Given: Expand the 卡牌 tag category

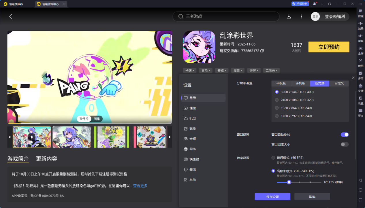Looking at the screenshot, I should [189, 70].
